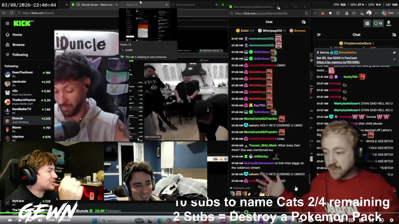
Task: Click Ray703 username in popout chat
Action: 259,105
